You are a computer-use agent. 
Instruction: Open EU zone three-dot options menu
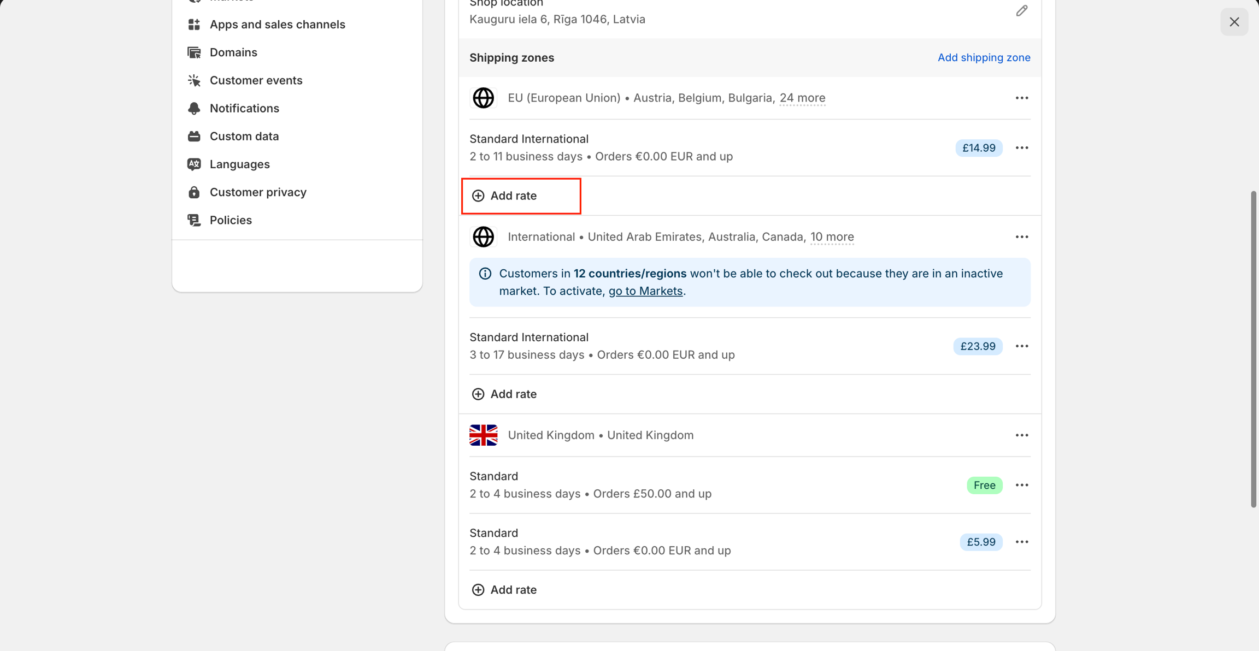coord(1021,98)
